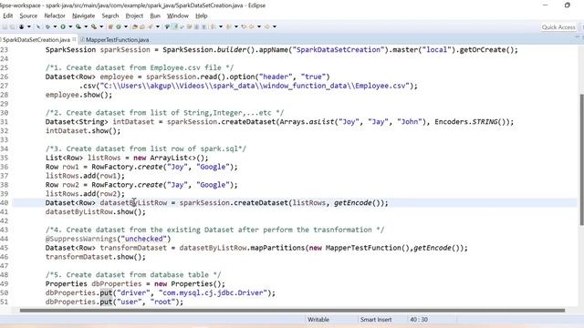Click the Debug bug icon in toolbar

click(x=47, y=26)
